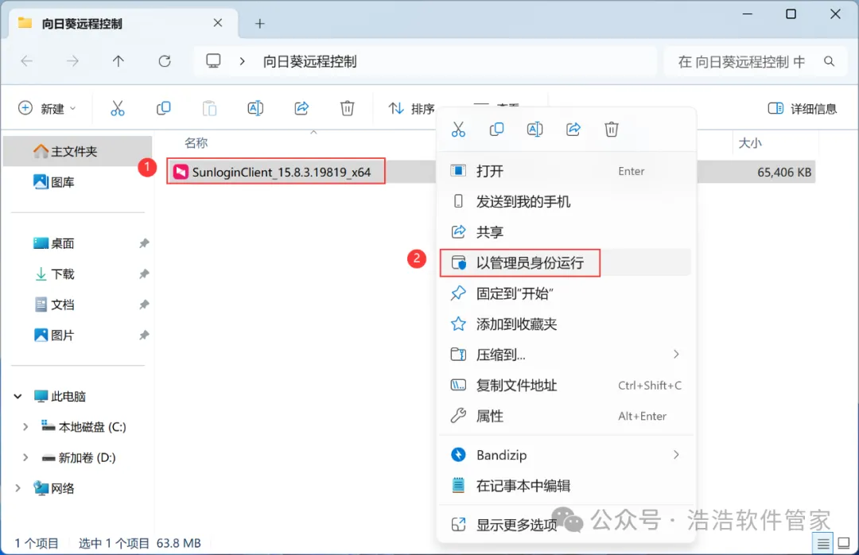Collapse the 此电脑 tree node

[x=17, y=396]
